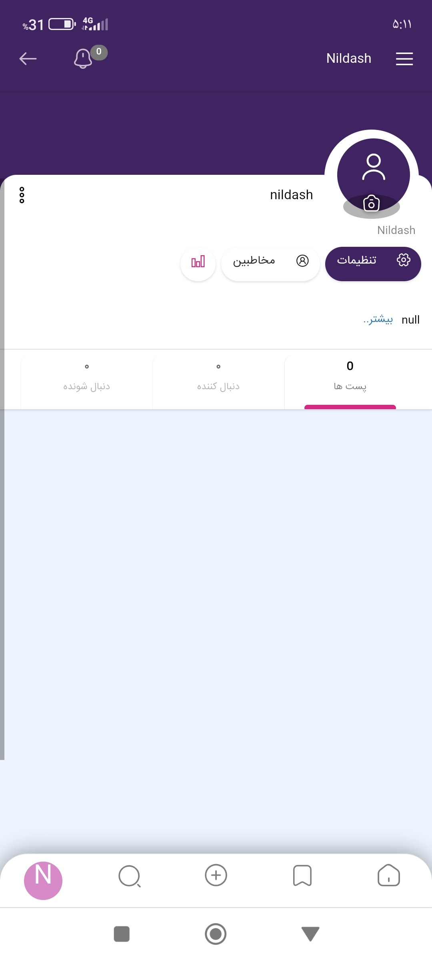Go to home in bottom navigation
This screenshot has width=432, height=960.
(388, 876)
